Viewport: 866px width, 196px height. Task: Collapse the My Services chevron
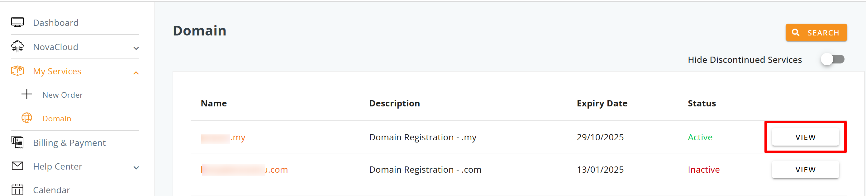coord(136,72)
